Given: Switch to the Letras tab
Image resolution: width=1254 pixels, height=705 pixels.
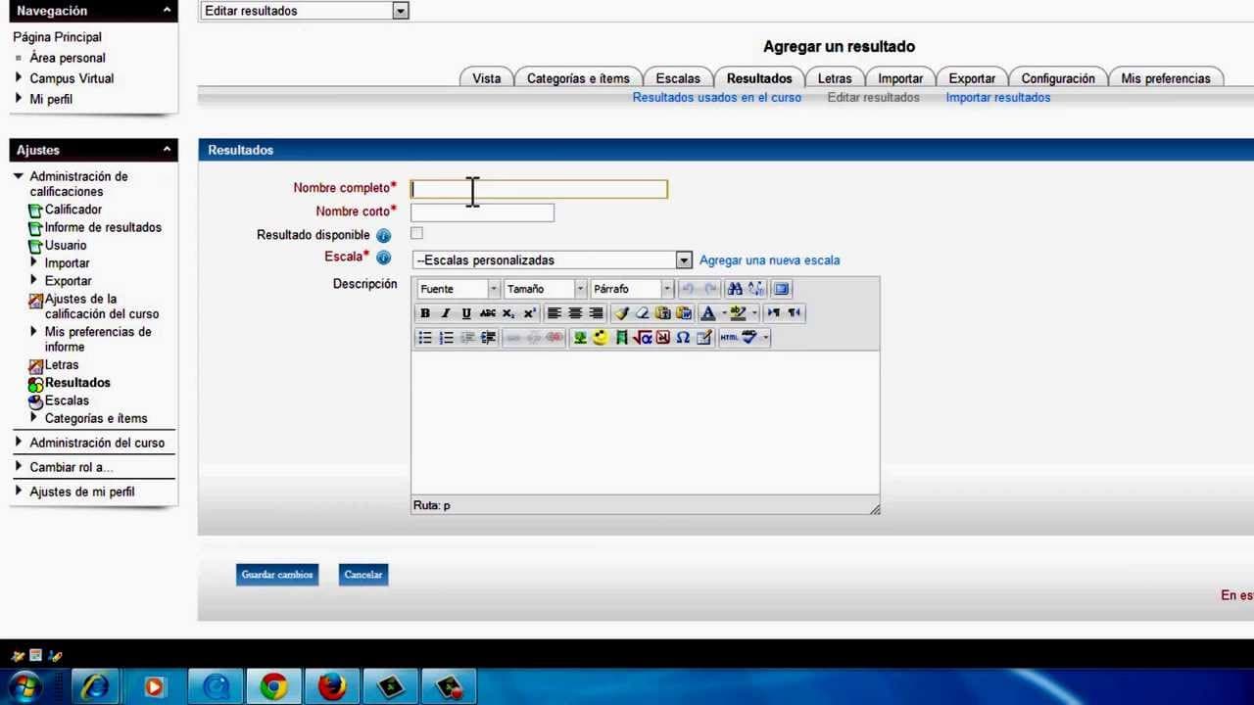Looking at the screenshot, I should [x=835, y=78].
